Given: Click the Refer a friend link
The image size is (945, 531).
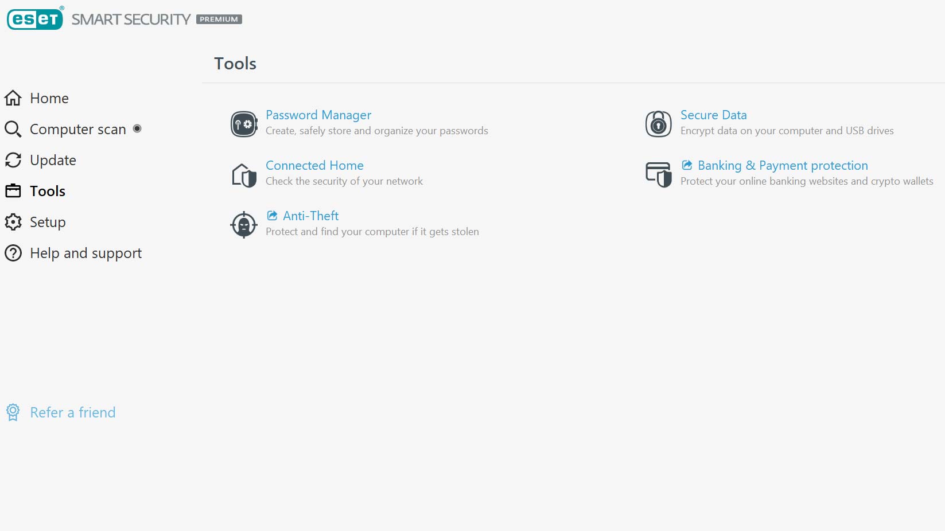Looking at the screenshot, I should pyautogui.click(x=73, y=412).
